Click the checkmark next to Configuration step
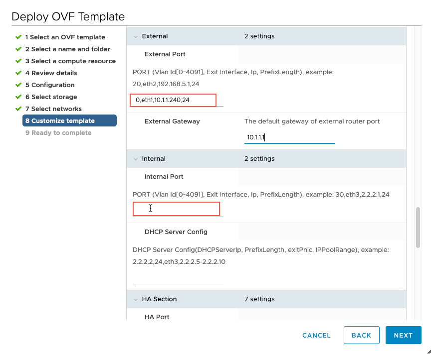Viewport: 432px width, 354px height. [x=18, y=85]
